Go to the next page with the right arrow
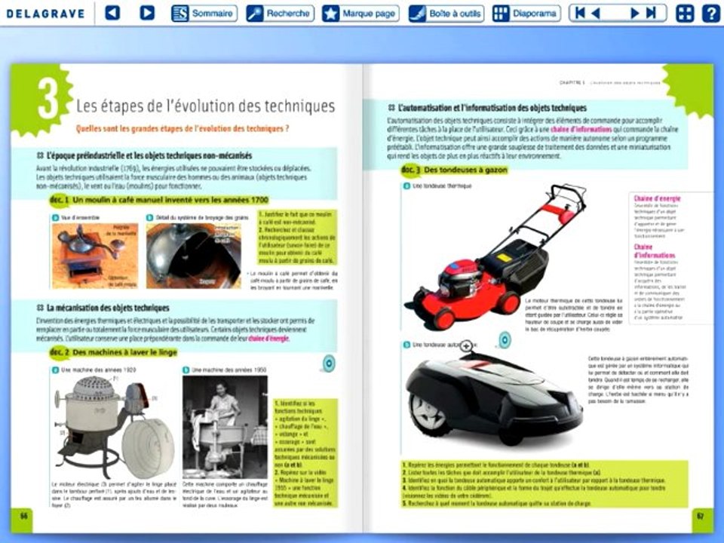724x543 pixels. pos(147,13)
